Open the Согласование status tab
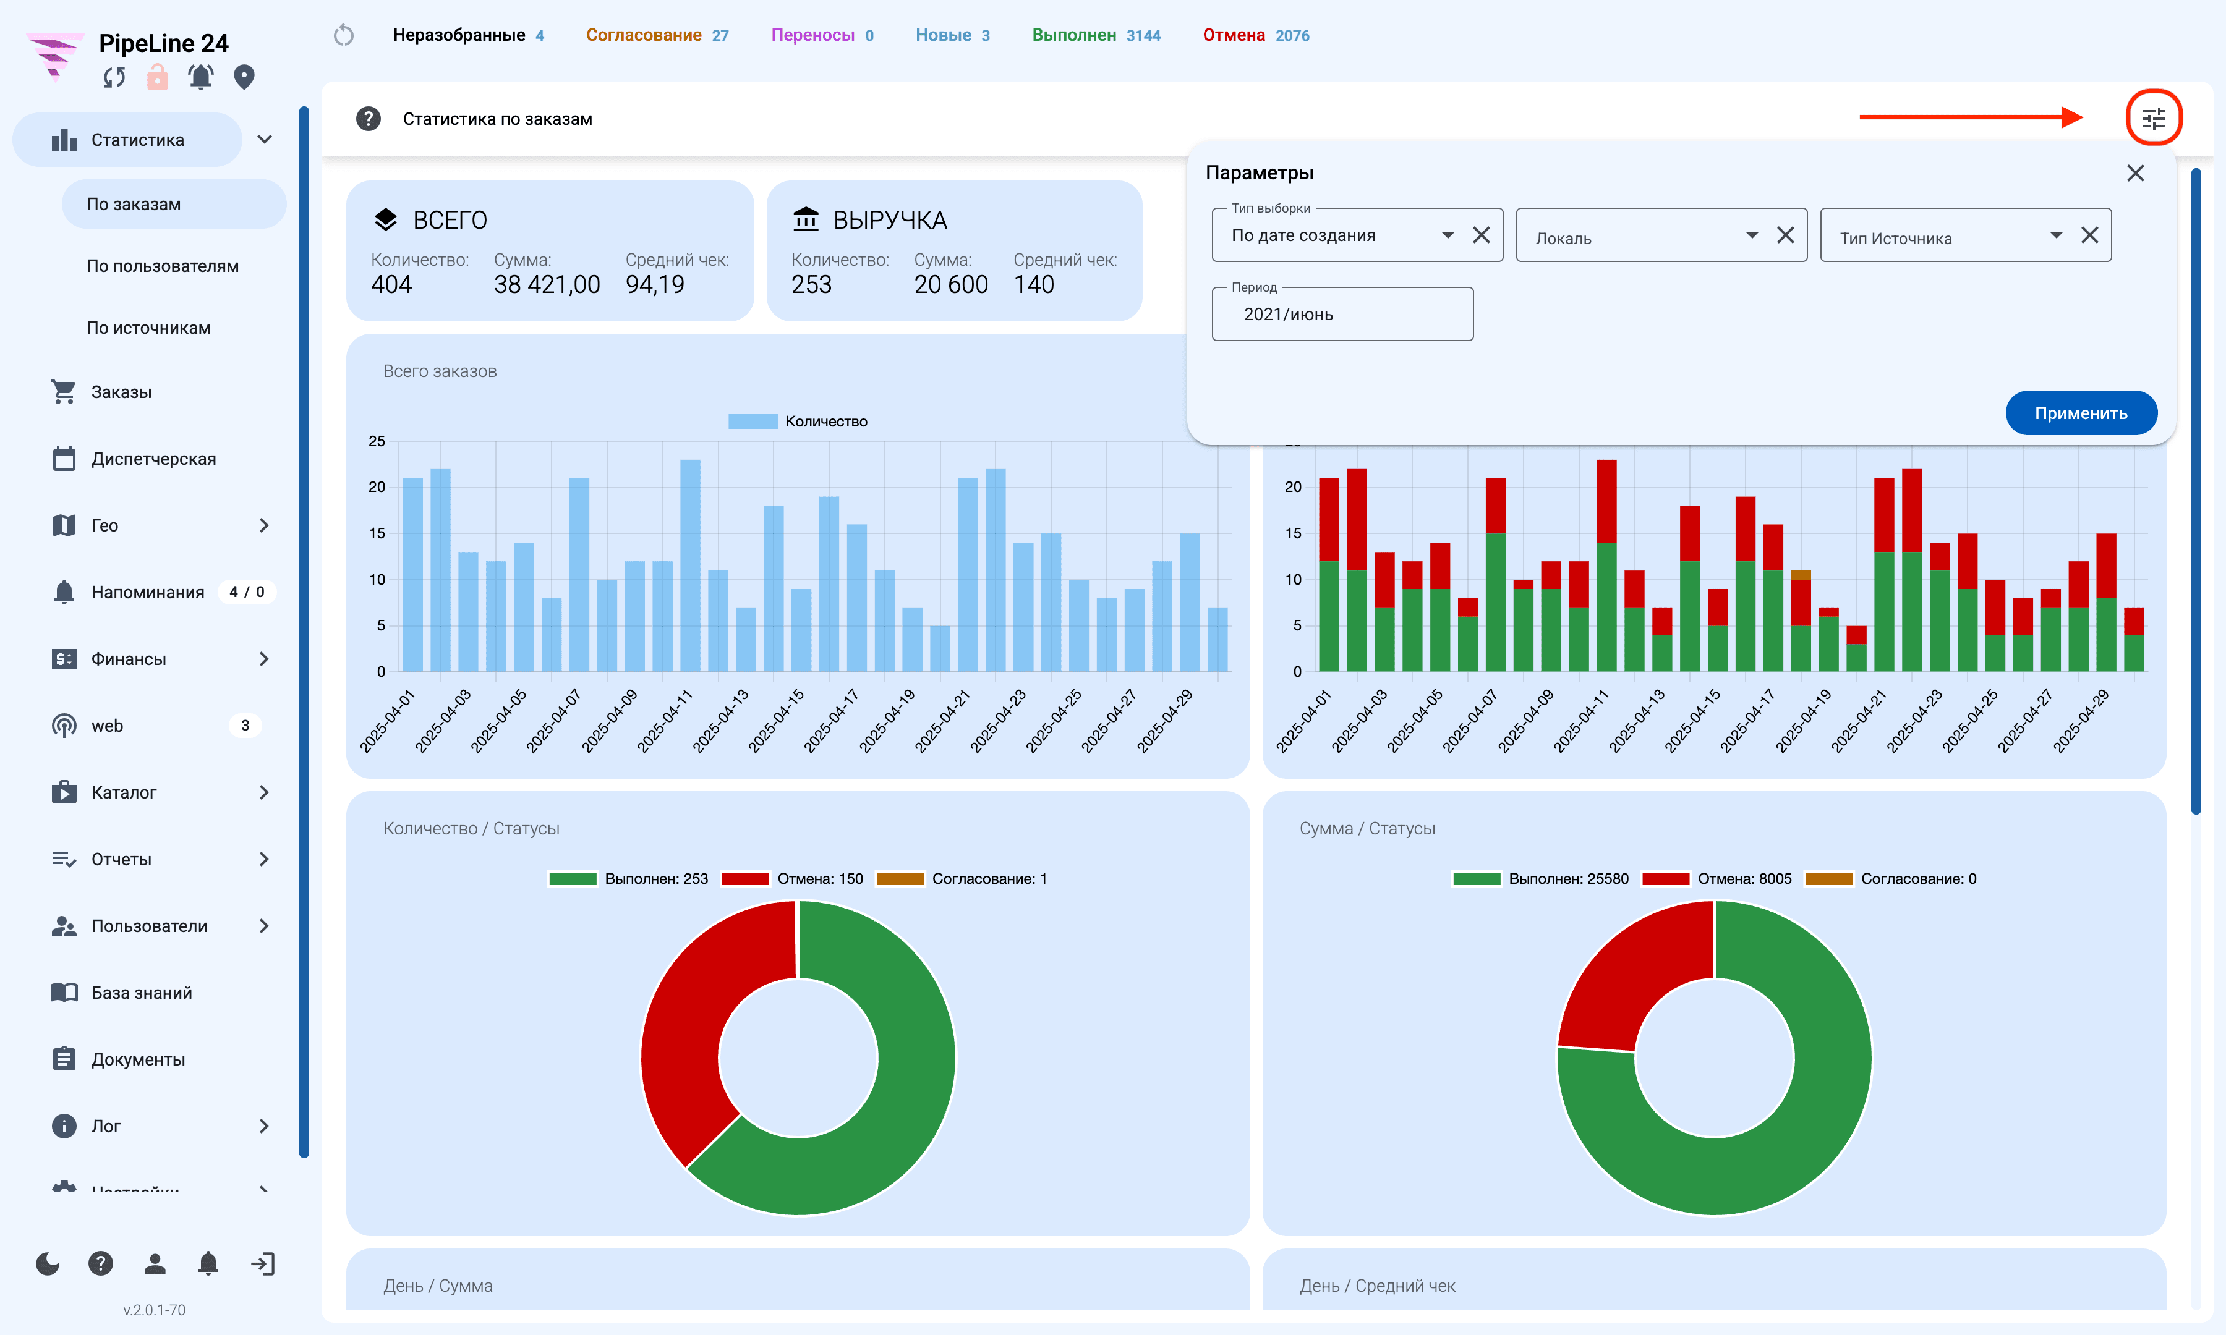 pyautogui.click(x=657, y=35)
